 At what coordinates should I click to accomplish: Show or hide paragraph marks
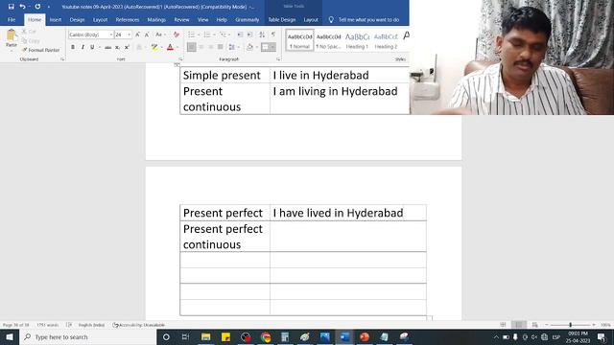273,34
